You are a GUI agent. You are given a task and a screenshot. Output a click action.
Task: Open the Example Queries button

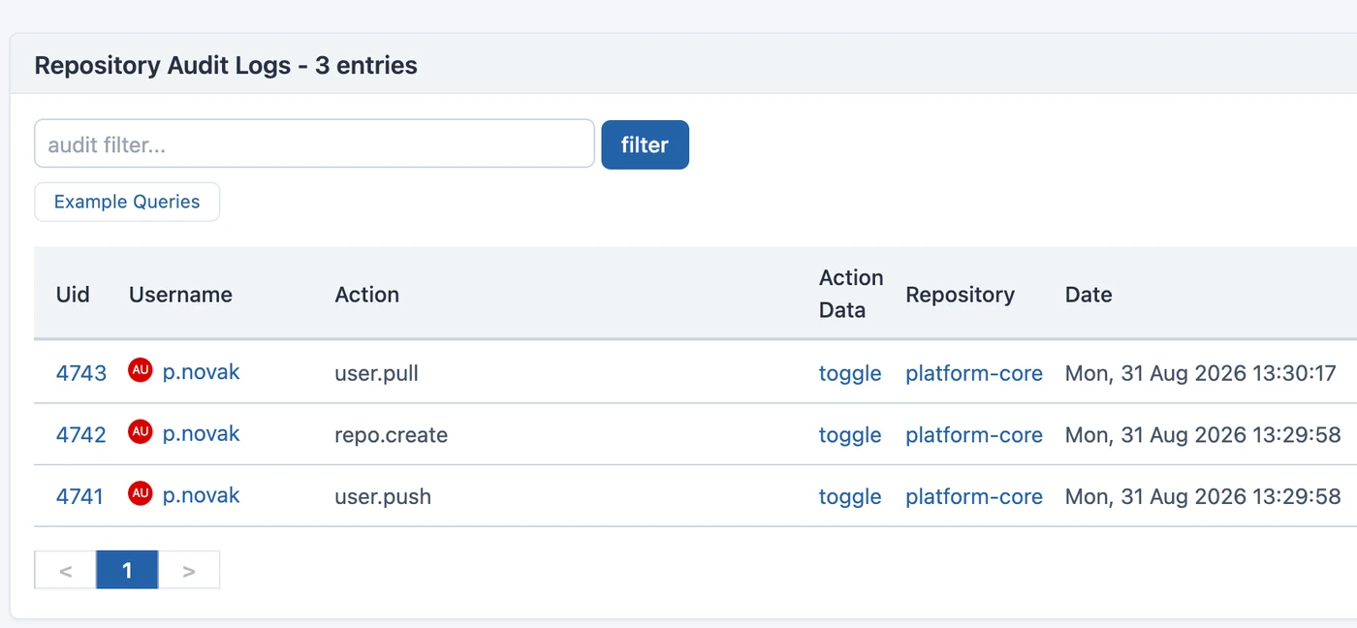[127, 202]
